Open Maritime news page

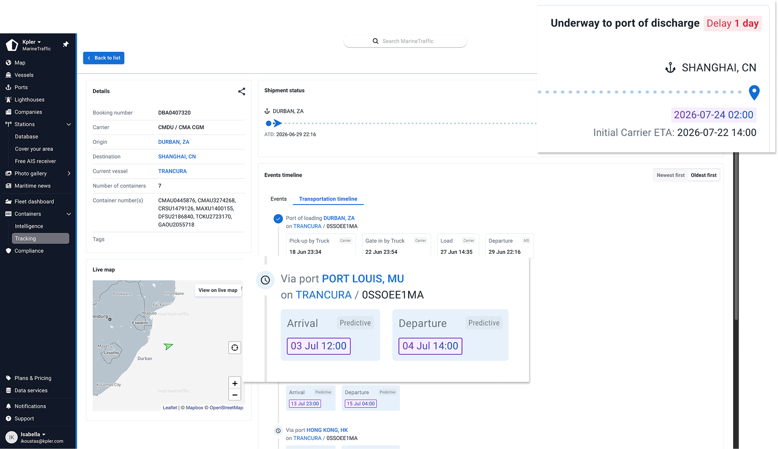tap(32, 186)
